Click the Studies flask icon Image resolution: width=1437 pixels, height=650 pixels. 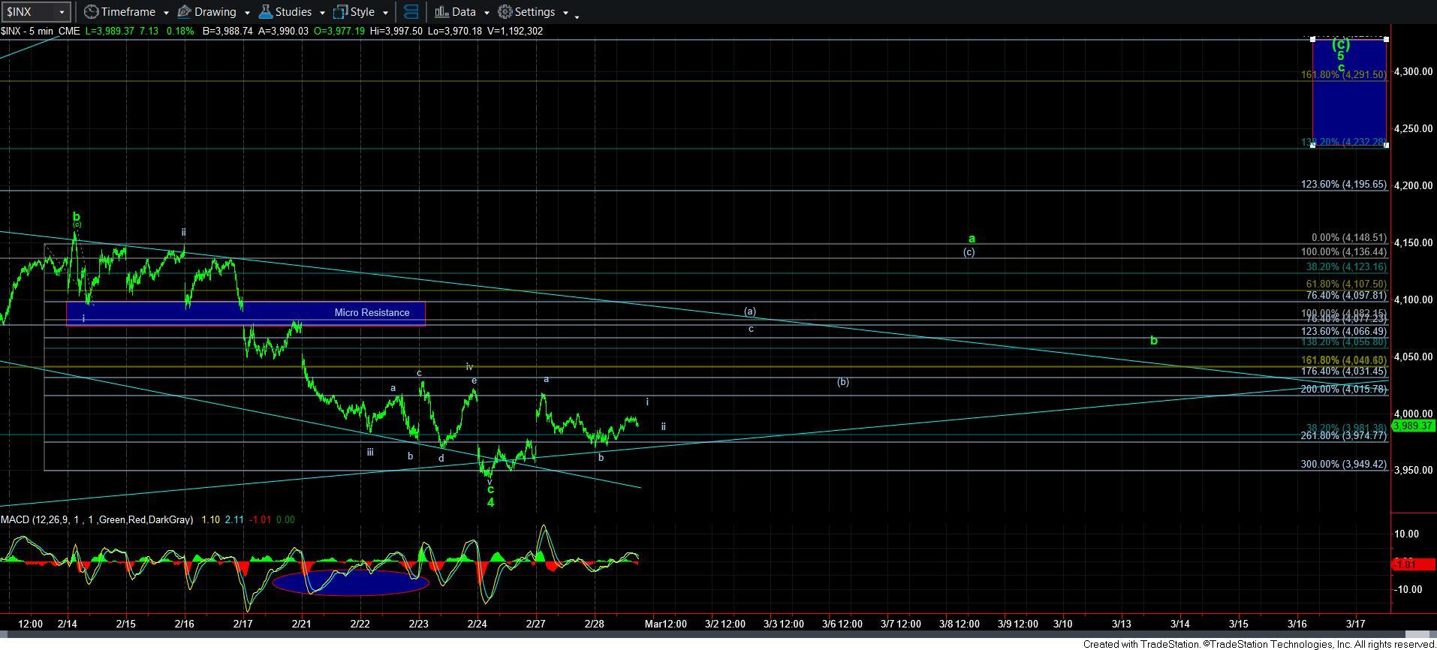click(265, 12)
